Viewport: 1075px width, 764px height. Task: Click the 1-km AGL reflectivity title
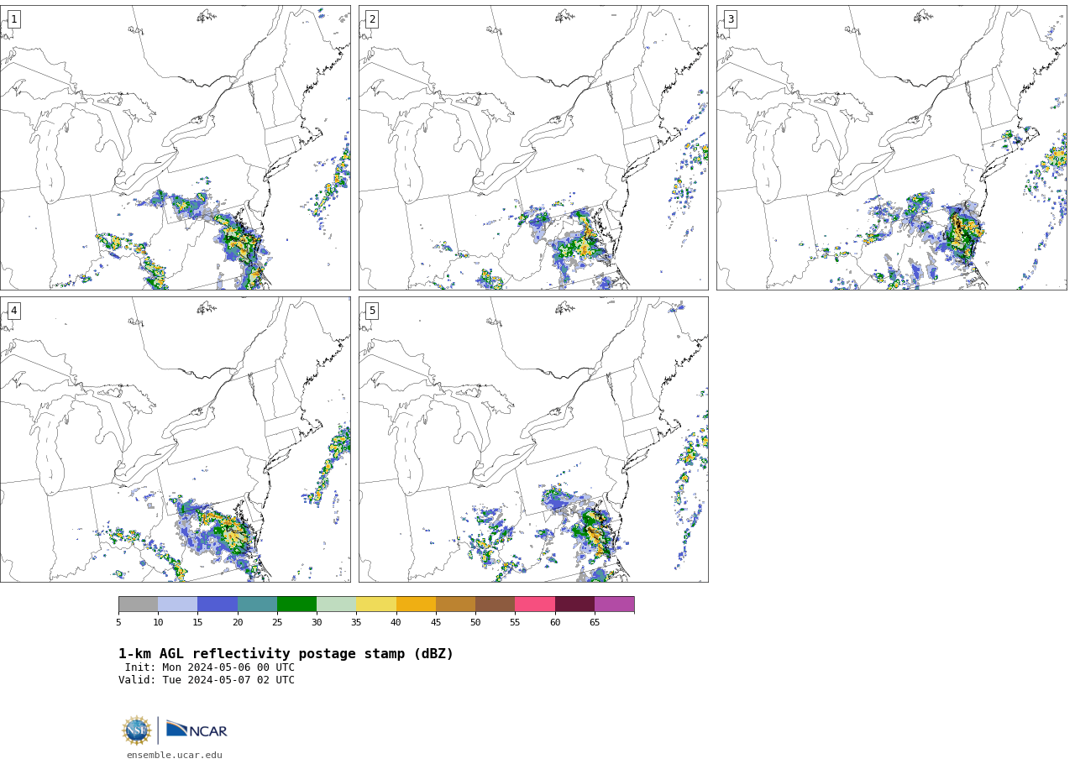click(286, 654)
